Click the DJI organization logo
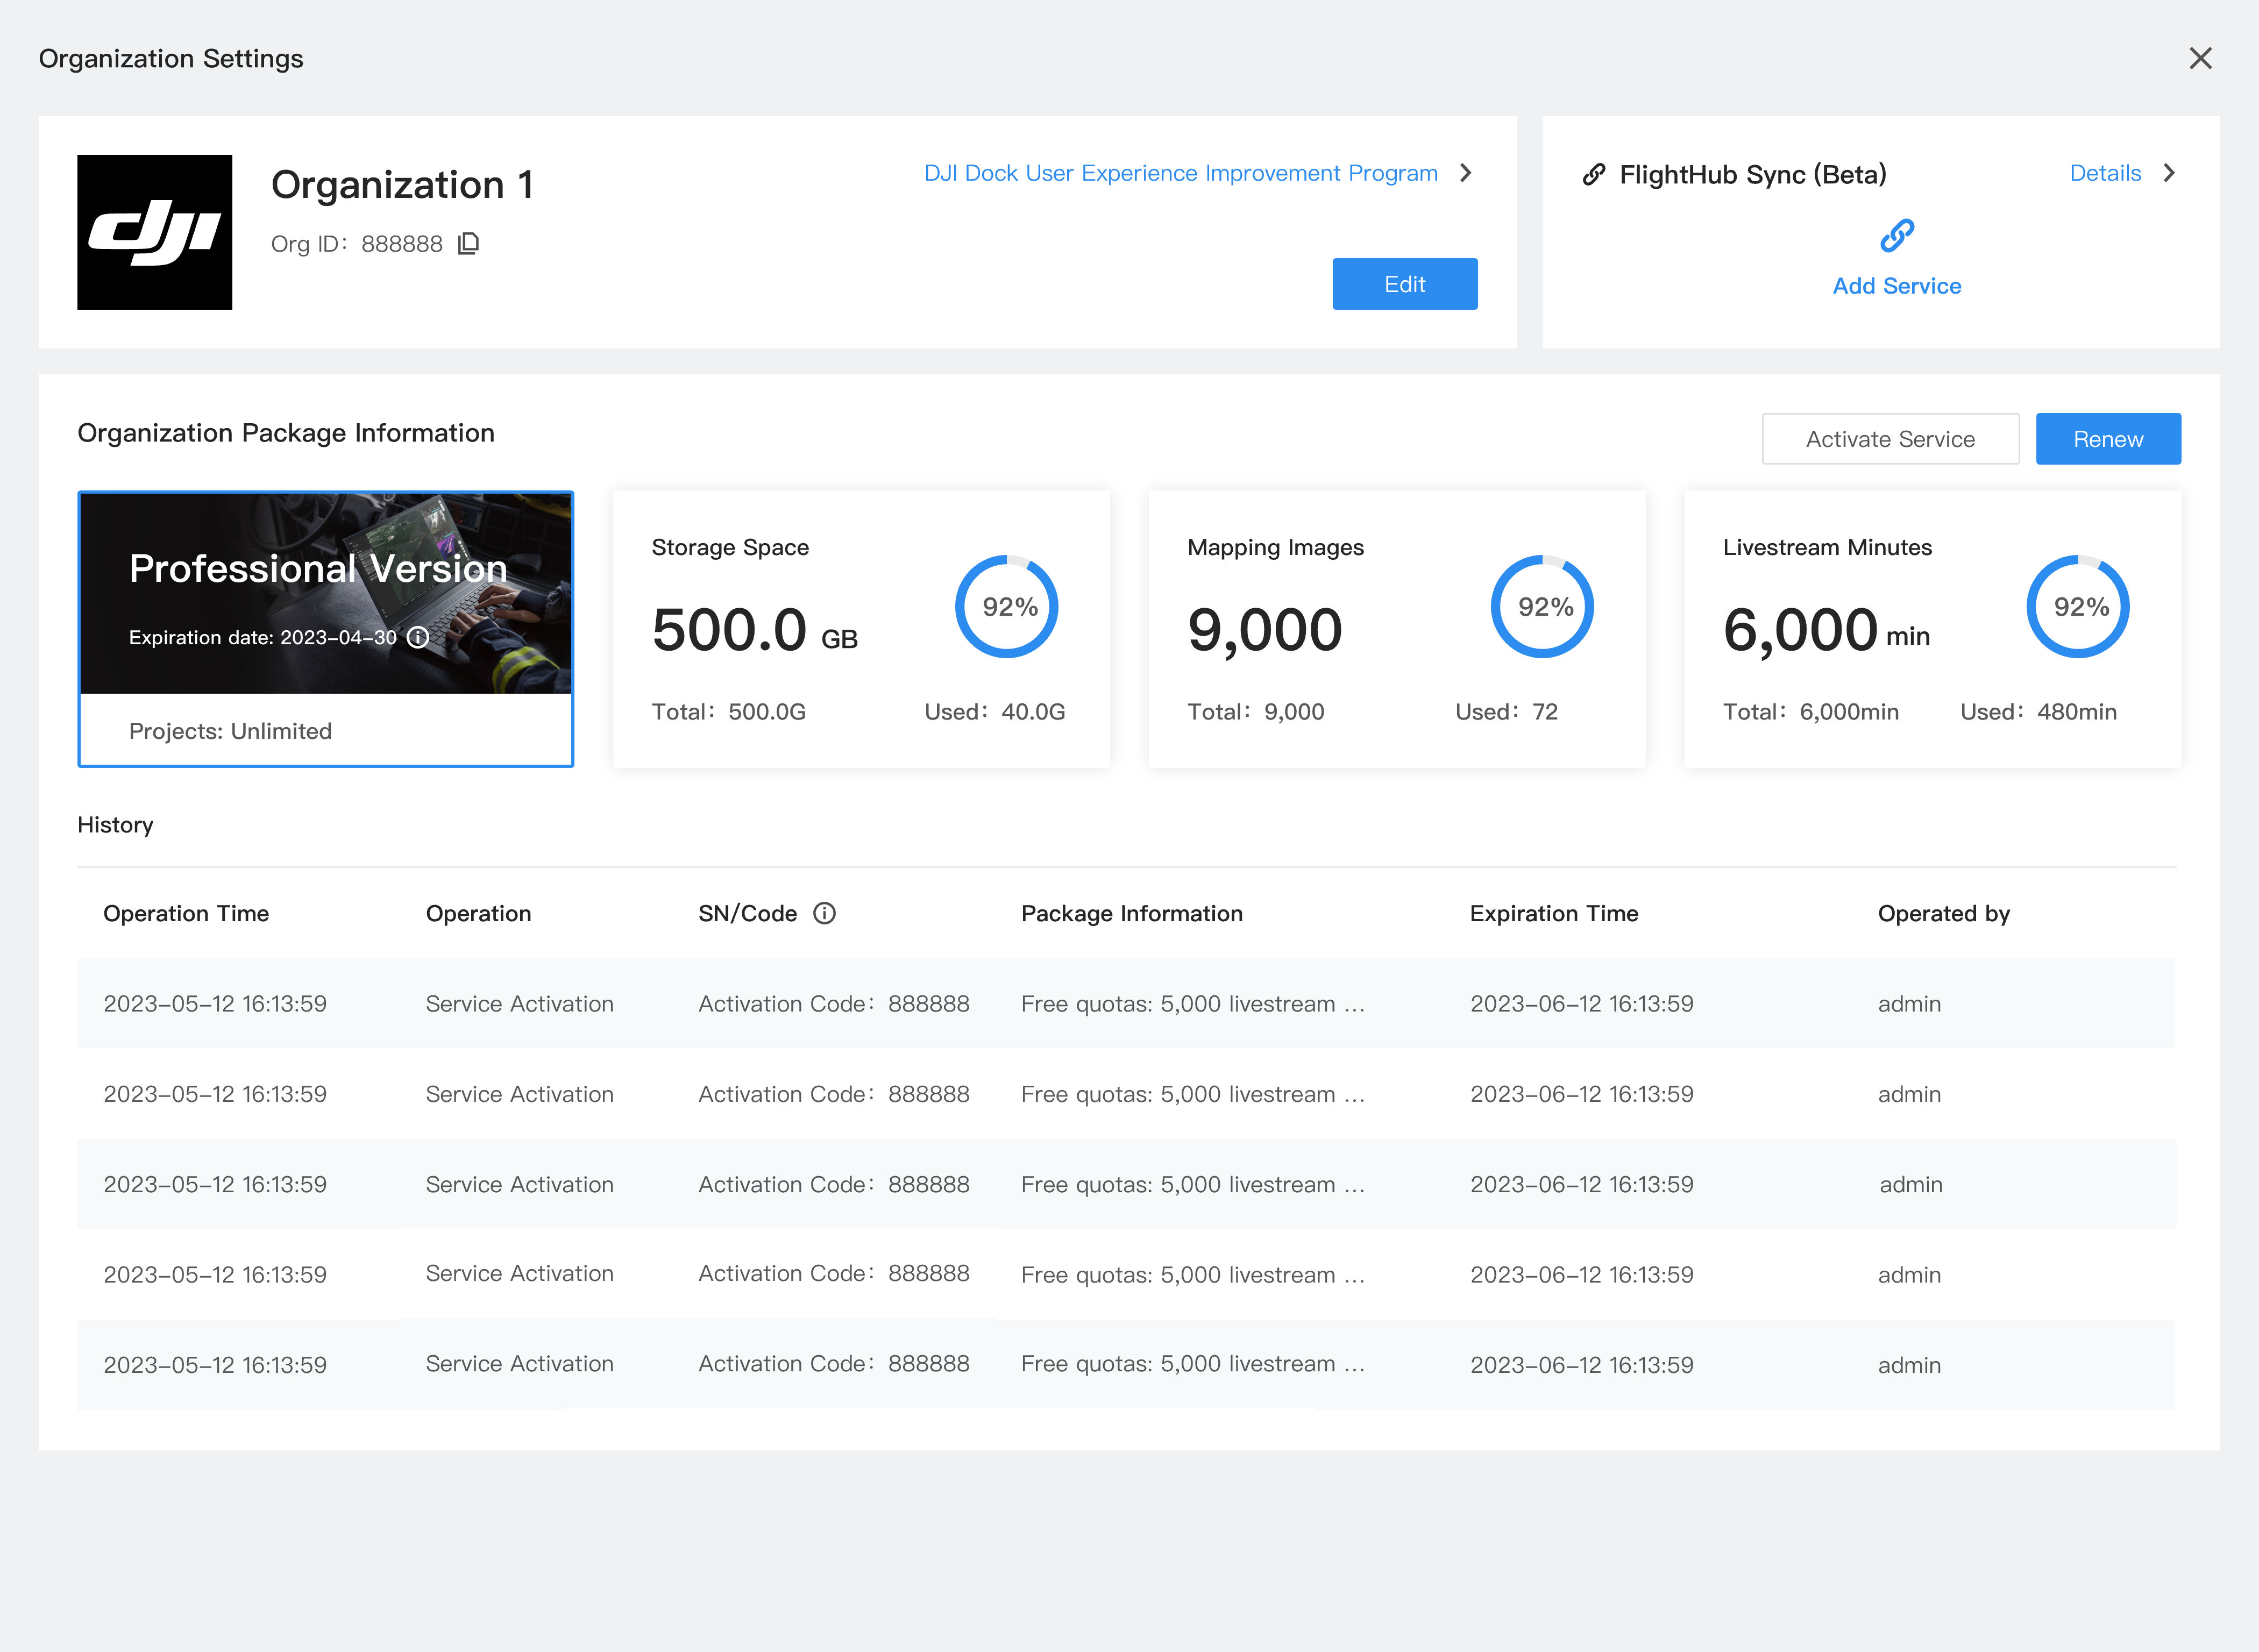The width and height of the screenshot is (2259, 1652). point(155,232)
